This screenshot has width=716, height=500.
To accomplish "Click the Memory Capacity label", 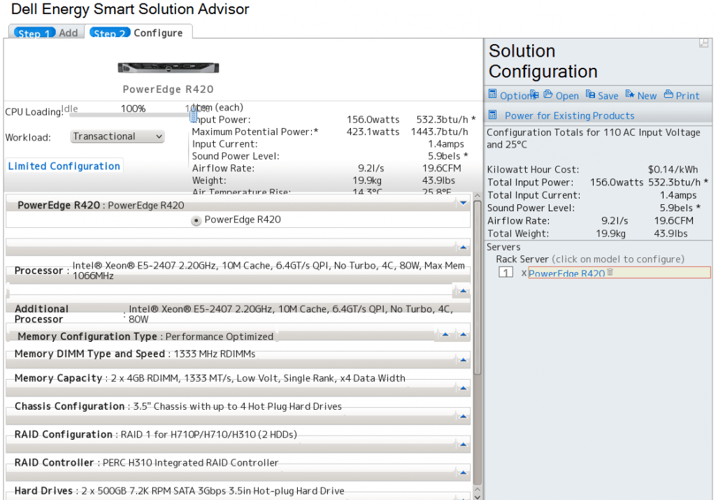I will (x=59, y=378).
